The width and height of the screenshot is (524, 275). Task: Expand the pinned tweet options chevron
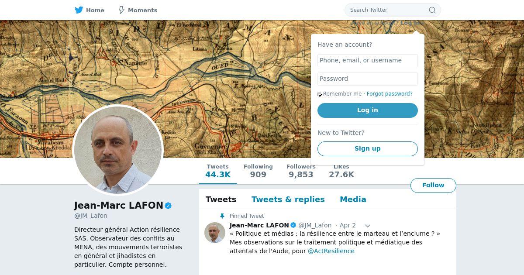point(368,226)
